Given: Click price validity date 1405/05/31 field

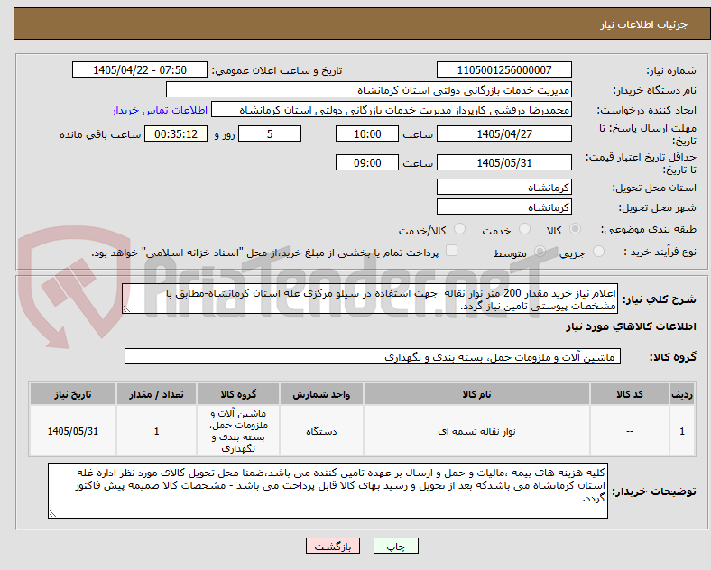Looking at the screenshot, I should pyautogui.click(x=504, y=162).
